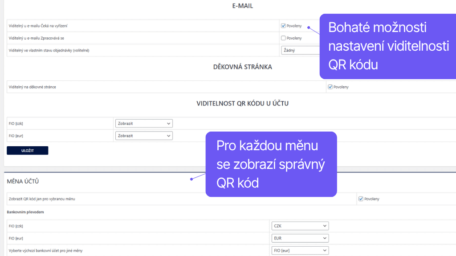Click the Bankovním převodem subheading
This screenshot has width=456, height=256.
coord(25,212)
